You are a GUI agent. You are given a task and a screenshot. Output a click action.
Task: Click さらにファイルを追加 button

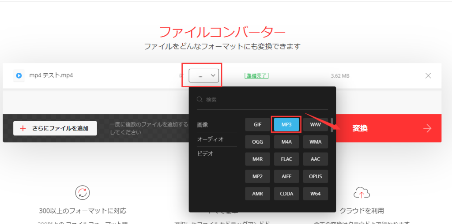(55, 128)
